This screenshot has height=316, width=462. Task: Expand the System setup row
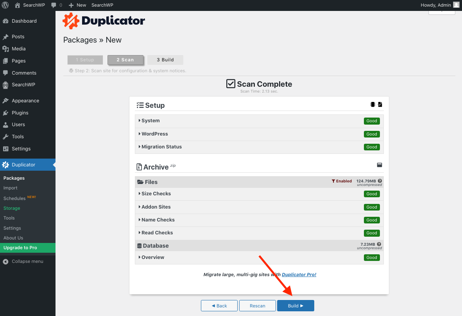click(150, 121)
